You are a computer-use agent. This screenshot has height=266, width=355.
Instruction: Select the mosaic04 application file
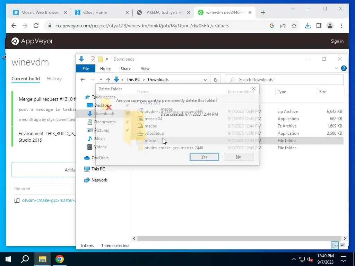(240, 119)
